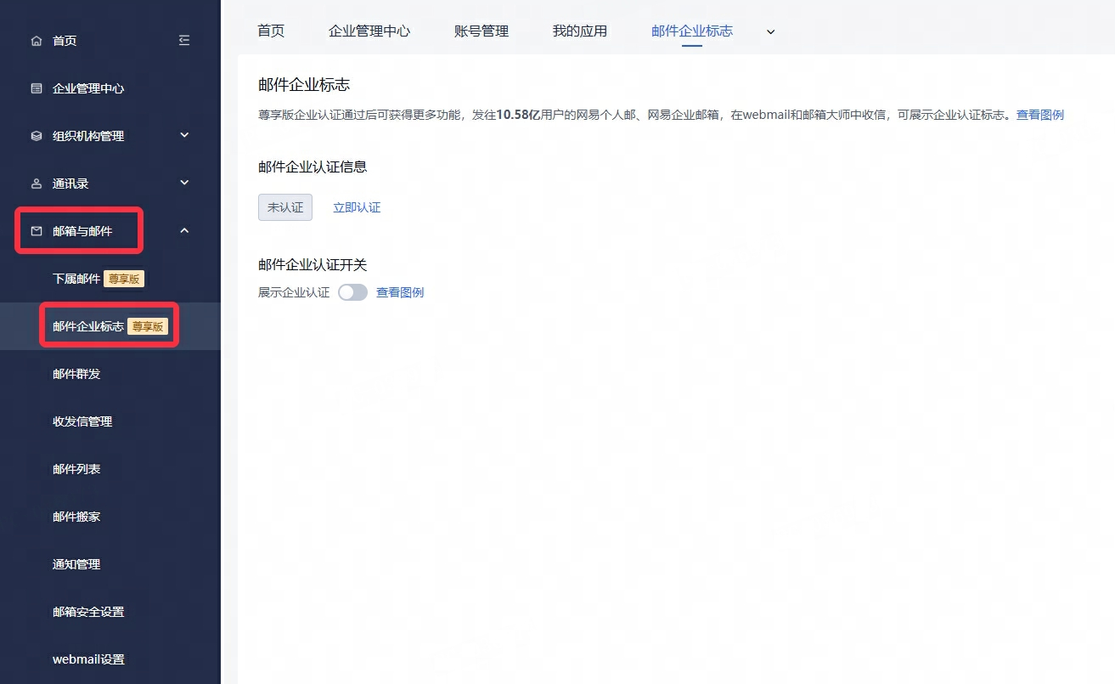Click the home icon in sidebar

(x=36, y=41)
